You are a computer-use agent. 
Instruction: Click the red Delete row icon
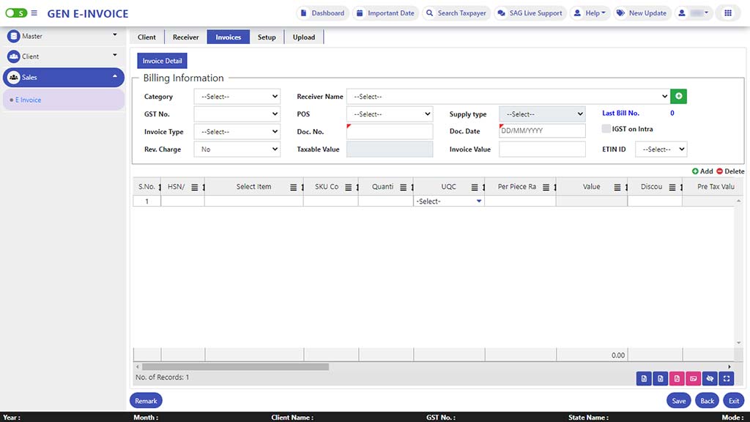tap(719, 171)
